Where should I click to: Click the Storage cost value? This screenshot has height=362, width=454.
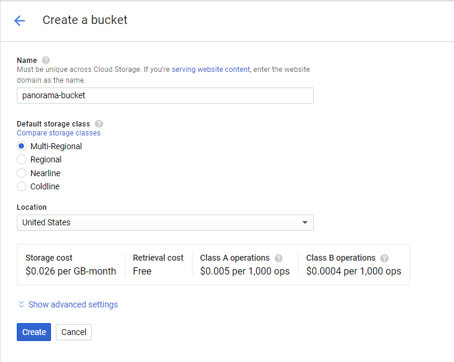point(71,271)
